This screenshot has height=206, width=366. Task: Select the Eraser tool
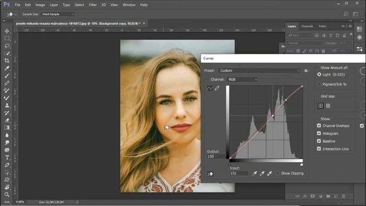(x=7, y=120)
